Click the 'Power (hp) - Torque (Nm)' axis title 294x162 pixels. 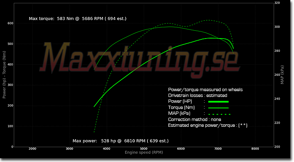[4, 75]
